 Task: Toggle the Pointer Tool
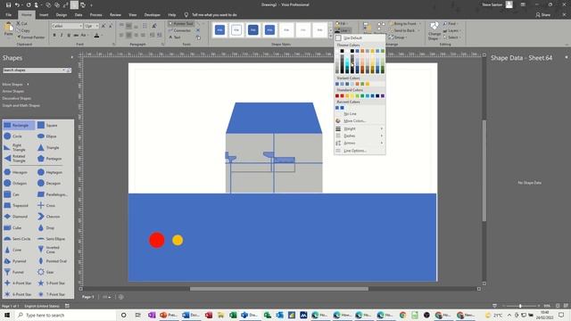pyautogui.click(x=181, y=23)
